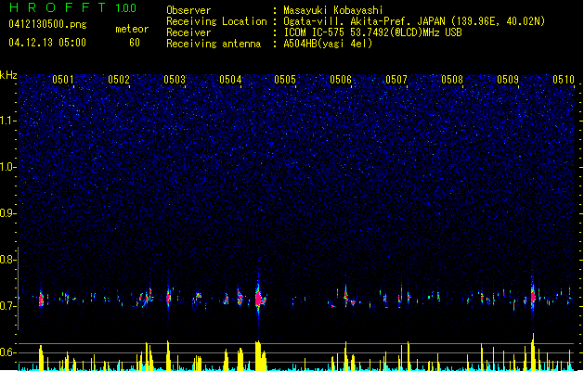Click the 0.7 kHz frequency axis label
Image resolution: width=584 pixels, height=371 pixels.
point(7,306)
